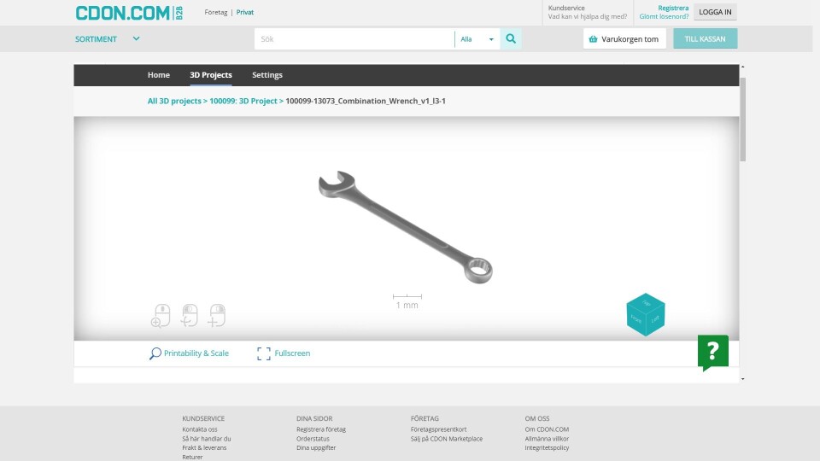
Task: Click the Fullscreen brackets icon
Action: [x=264, y=353]
